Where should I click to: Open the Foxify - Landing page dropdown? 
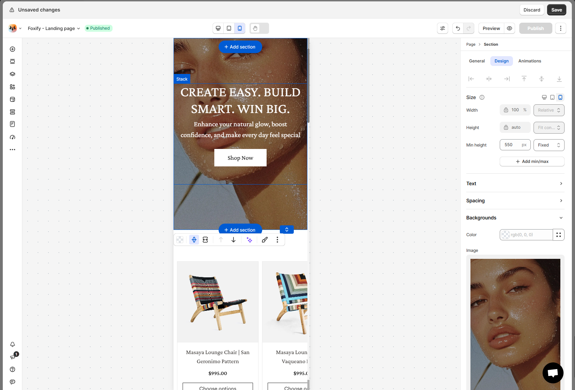click(x=54, y=28)
